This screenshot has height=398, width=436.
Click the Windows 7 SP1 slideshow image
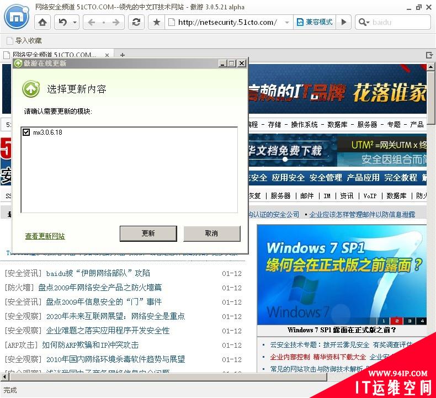[342, 275]
